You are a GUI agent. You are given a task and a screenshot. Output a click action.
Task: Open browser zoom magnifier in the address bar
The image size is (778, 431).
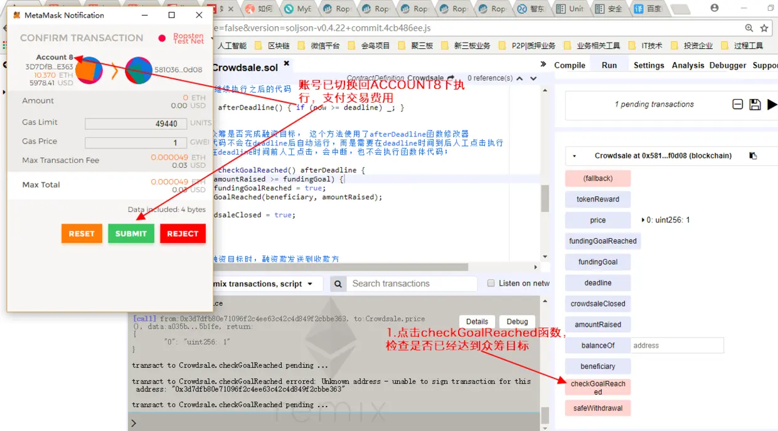pyautogui.click(x=749, y=28)
